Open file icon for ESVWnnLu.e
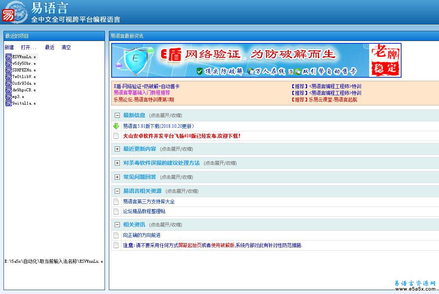The width and height of the screenshot is (439, 294). [x=9, y=57]
